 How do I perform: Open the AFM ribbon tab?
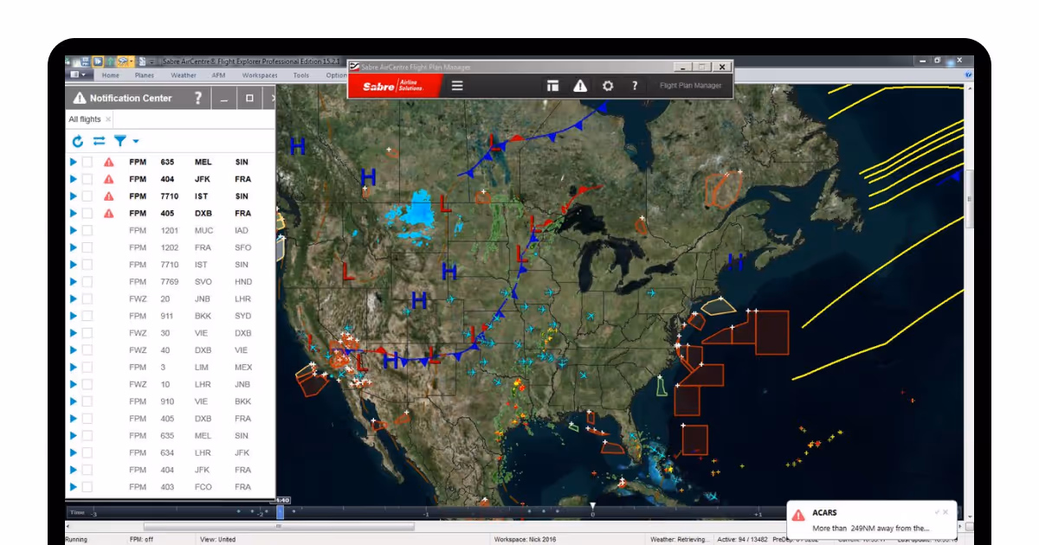220,75
